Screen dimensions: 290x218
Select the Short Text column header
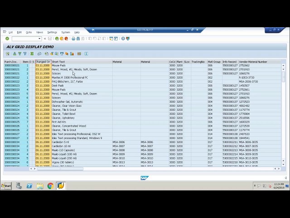pos(82,62)
